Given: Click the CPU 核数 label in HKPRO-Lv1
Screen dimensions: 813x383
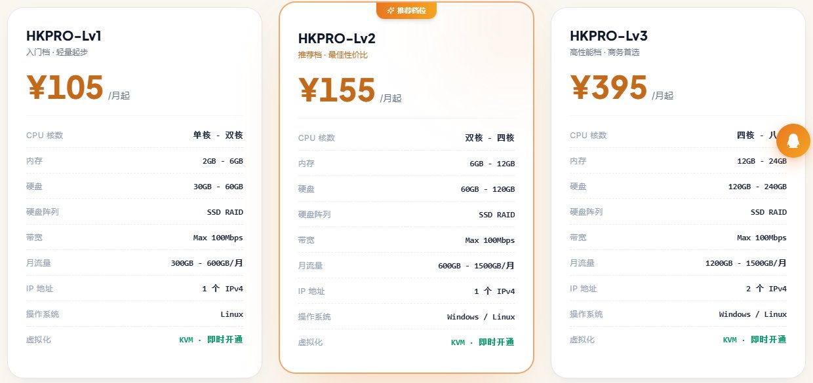Looking at the screenshot, I should [x=45, y=136].
